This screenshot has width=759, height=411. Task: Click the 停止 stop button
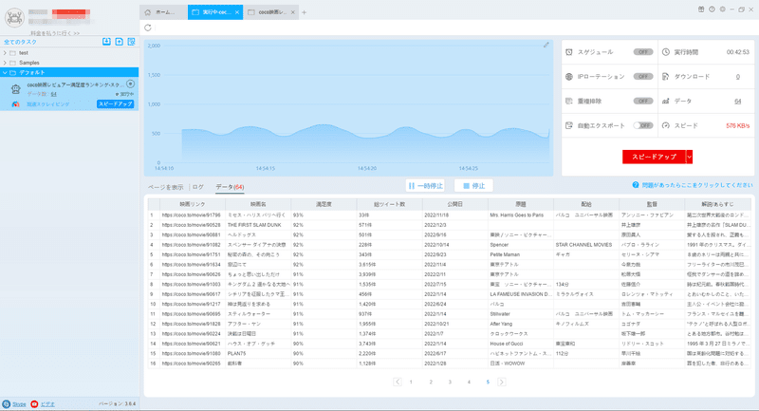point(473,185)
